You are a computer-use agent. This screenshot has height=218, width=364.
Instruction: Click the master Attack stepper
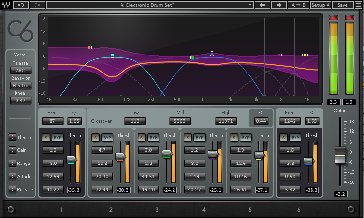[12, 176]
